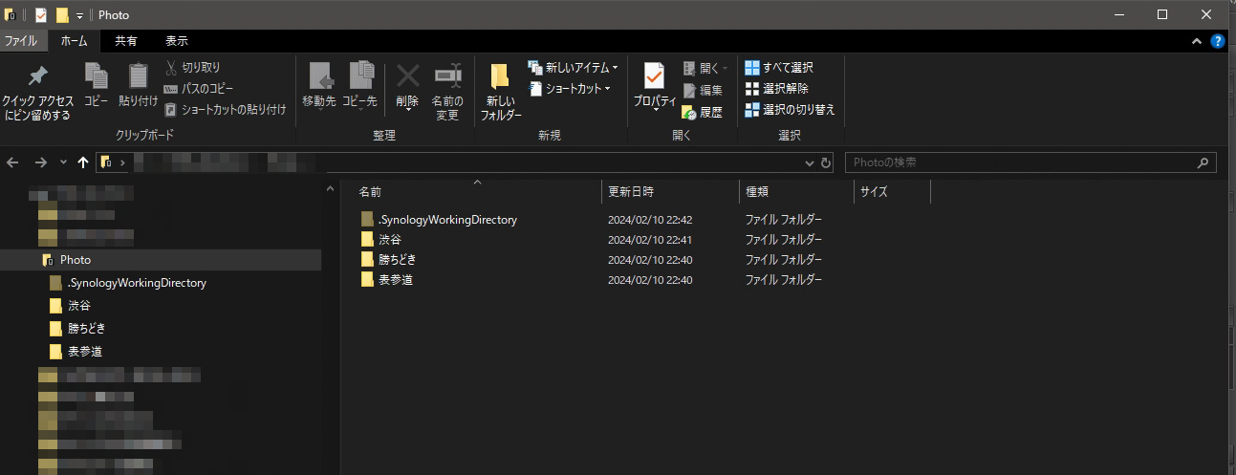
Task: Sort by 種類 (Type) column header
Action: pos(796,191)
